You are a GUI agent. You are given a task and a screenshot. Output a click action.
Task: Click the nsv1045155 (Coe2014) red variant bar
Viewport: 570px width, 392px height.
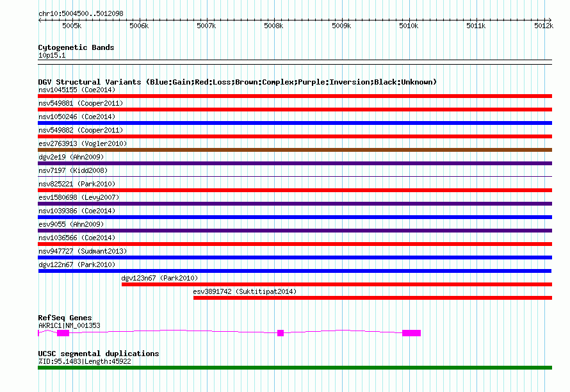295,96
